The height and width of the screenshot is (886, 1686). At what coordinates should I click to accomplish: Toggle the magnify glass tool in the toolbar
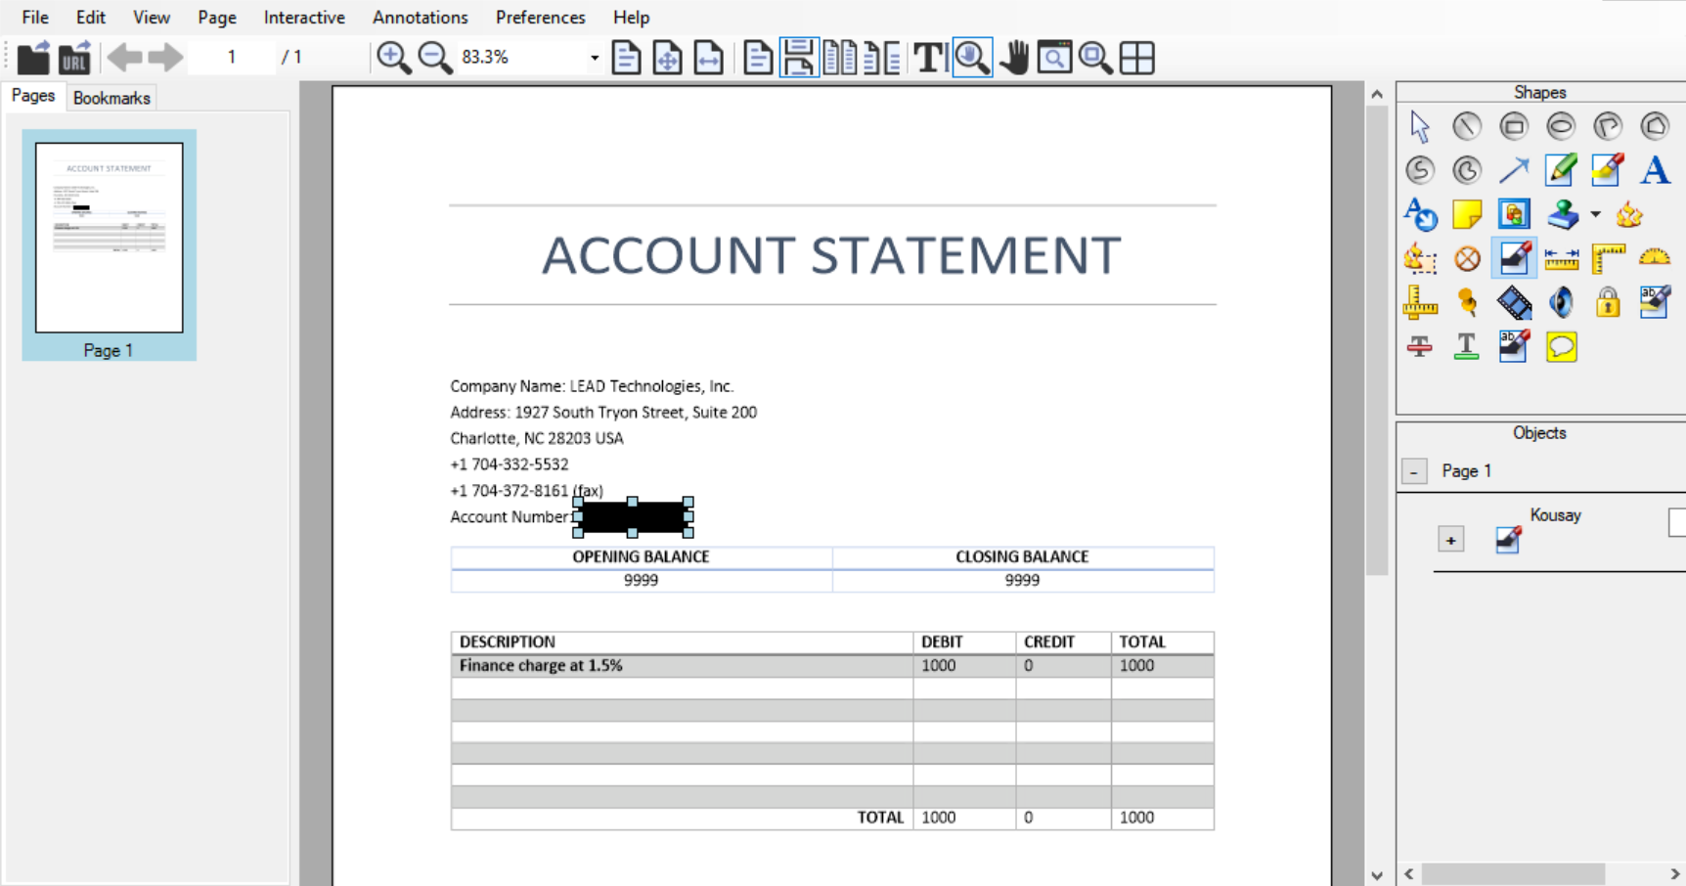(972, 57)
